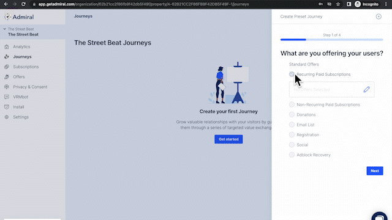This screenshot has height=220, width=392.
Task: Open Settings in the sidebar
Action: tap(21, 117)
